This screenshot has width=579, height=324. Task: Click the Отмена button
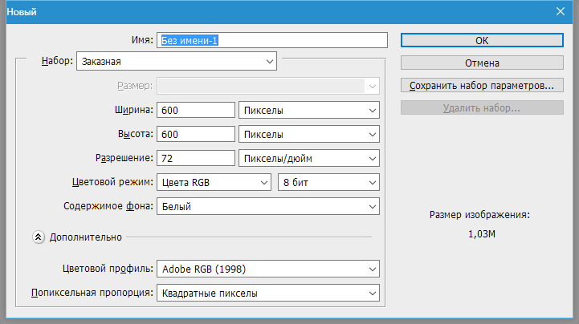[x=482, y=63]
